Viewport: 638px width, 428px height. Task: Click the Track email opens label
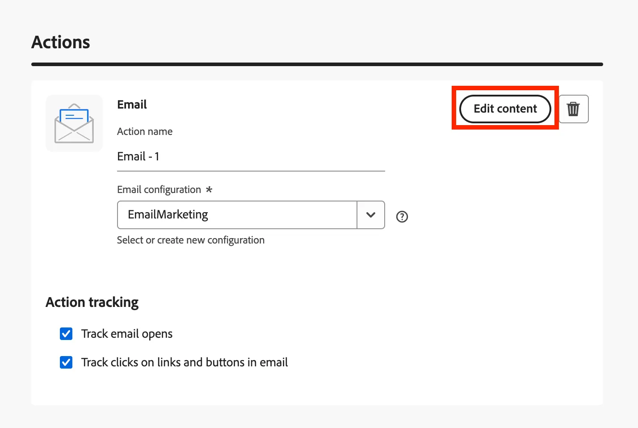[127, 334]
